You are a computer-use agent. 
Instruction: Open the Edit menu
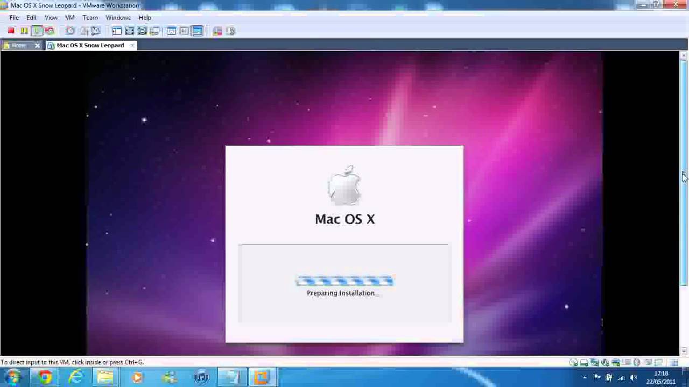coord(32,18)
